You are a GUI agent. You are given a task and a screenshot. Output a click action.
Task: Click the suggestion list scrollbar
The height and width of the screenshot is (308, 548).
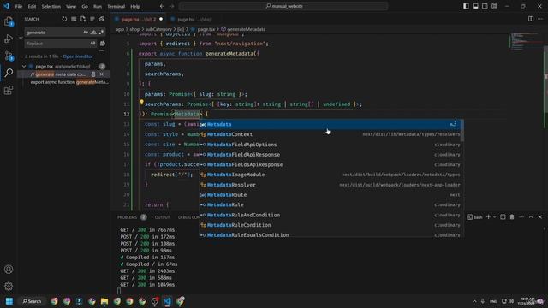click(462, 131)
